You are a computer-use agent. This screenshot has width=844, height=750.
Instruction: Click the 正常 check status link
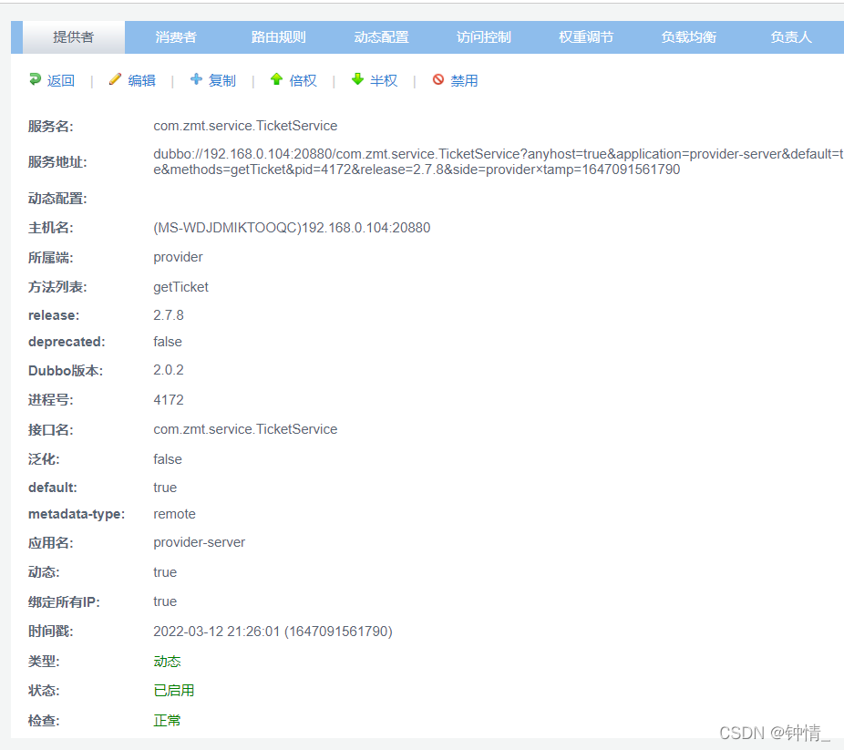tap(167, 720)
